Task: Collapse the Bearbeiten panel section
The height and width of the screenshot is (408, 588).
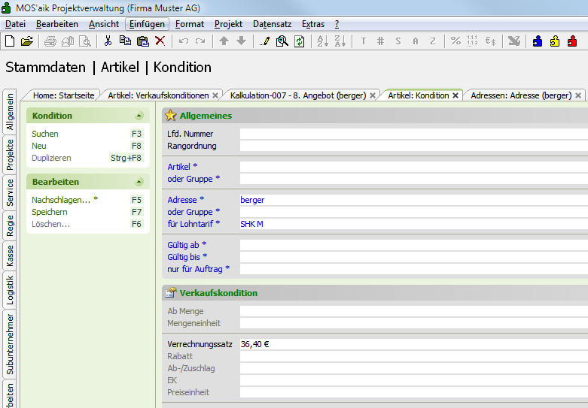Action: click(x=139, y=182)
